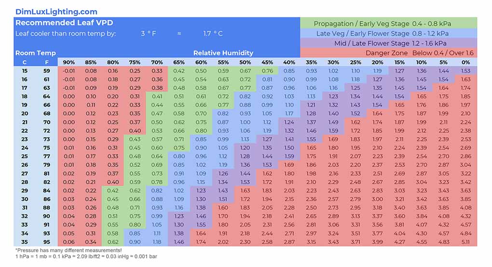Select the 3 °F leaf offset value

(x=149, y=34)
